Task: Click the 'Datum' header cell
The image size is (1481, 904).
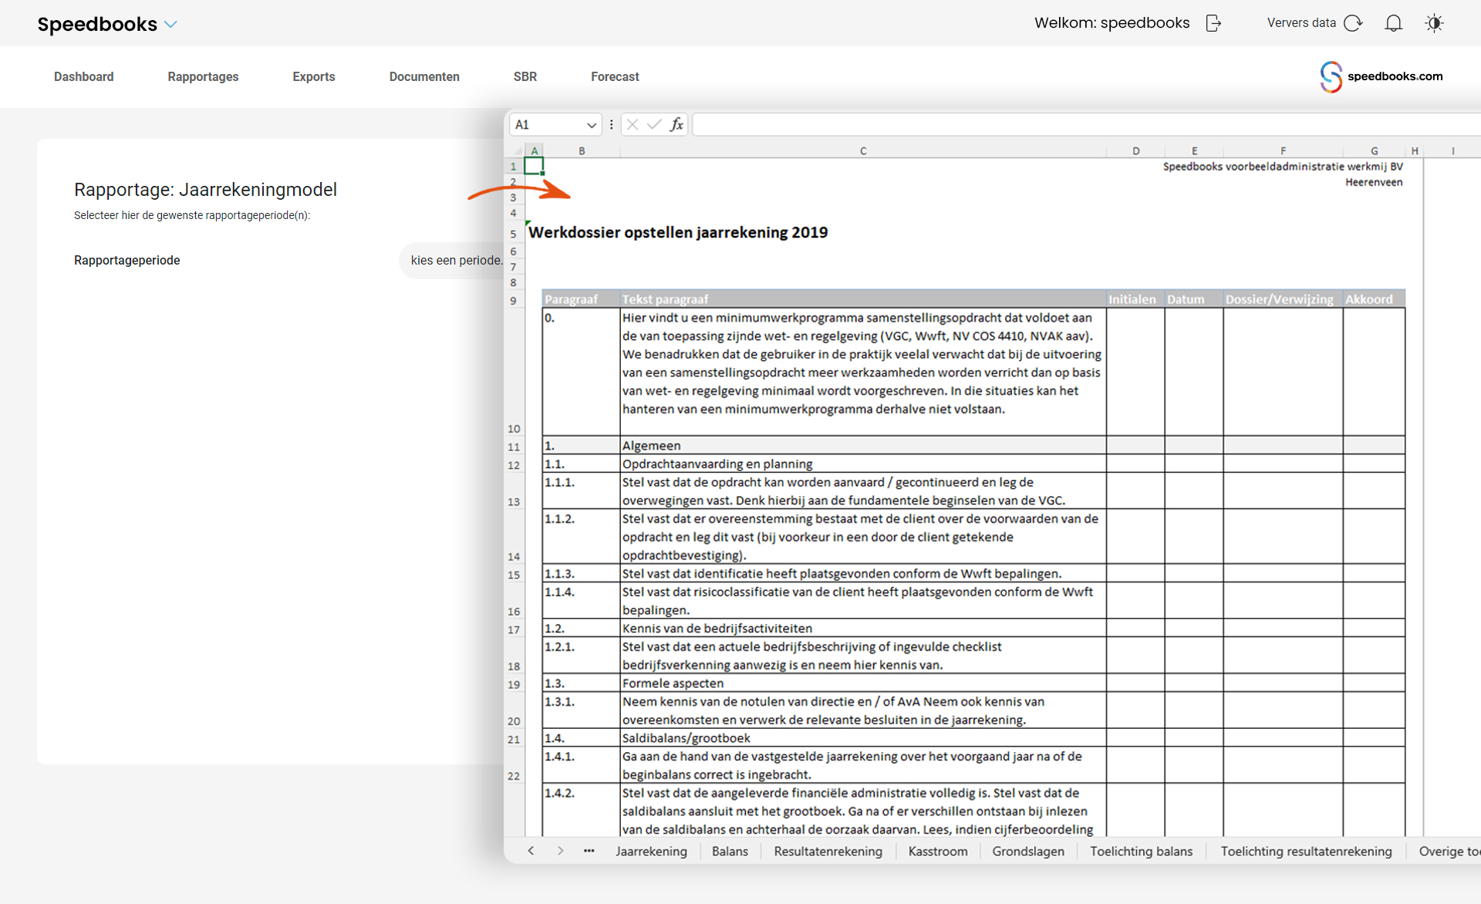Action: (1194, 299)
